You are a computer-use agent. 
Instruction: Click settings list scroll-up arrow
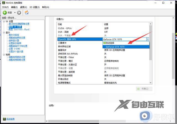[x=150, y=24]
